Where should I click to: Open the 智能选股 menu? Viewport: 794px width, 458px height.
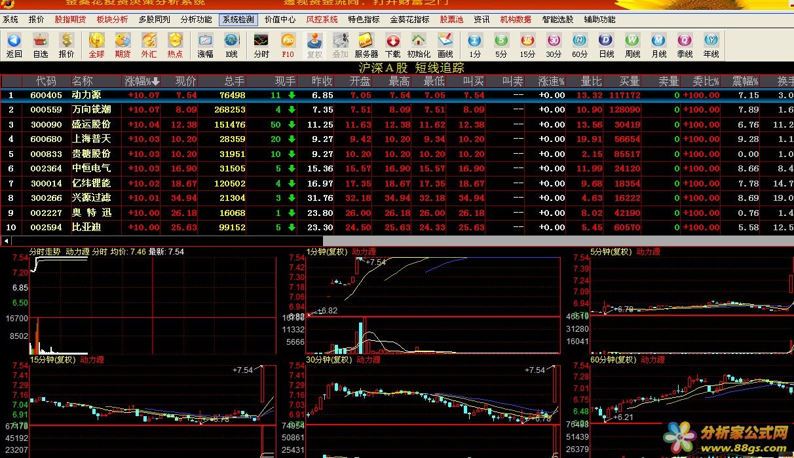pos(558,20)
